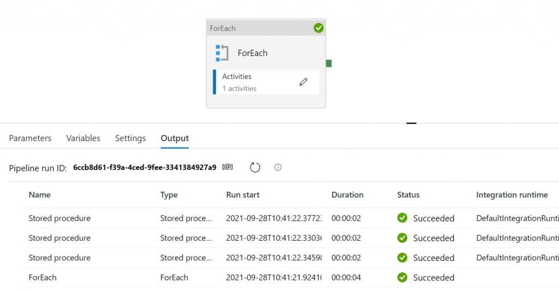Click the Status column header
Viewport: 559px width, 293px height.
tap(408, 194)
